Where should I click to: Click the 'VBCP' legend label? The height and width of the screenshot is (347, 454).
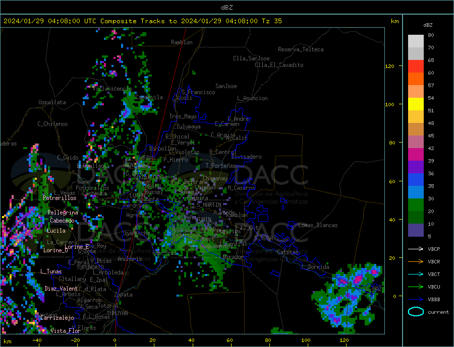point(434,249)
